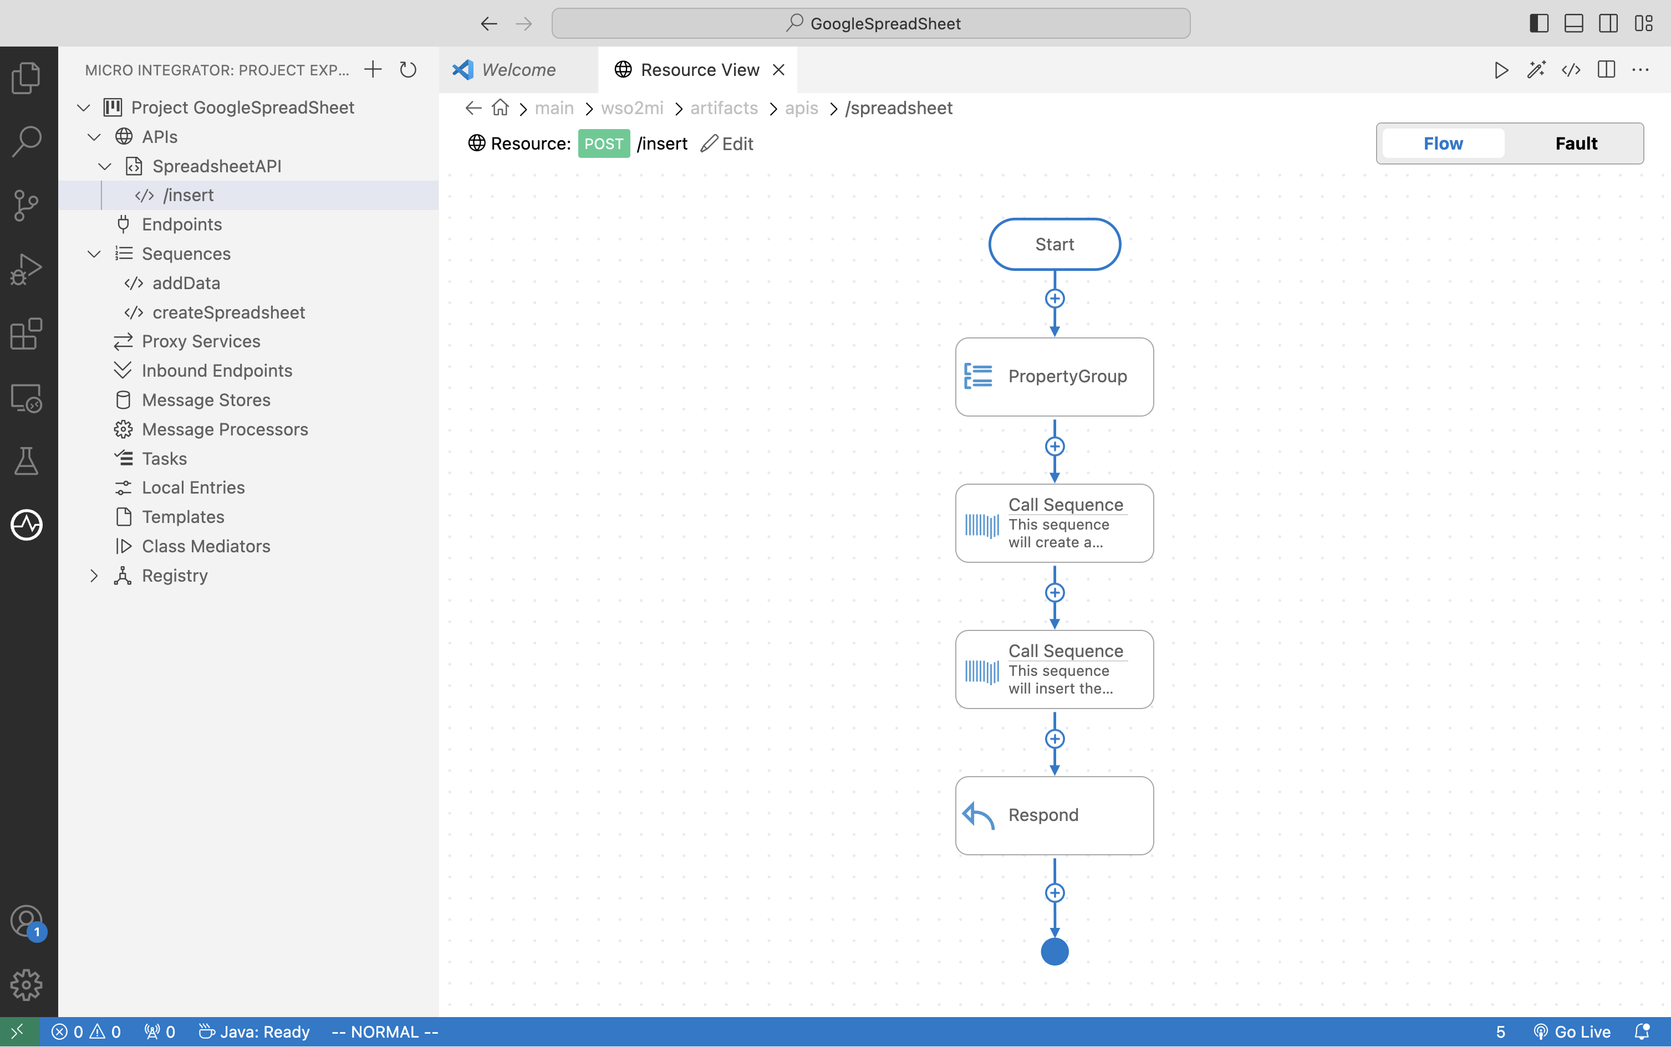Select Message Processors in tree
Viewport: 1671px width, 1047px height.
click(x=248, y=429)
